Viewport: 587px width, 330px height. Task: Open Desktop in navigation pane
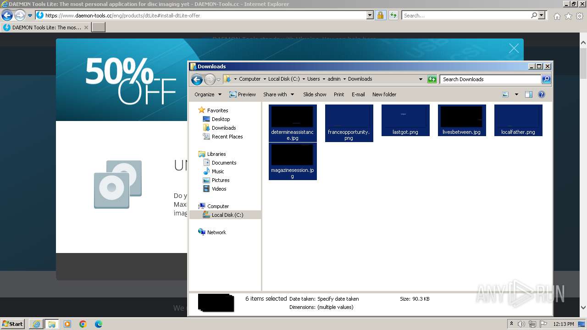[x=221, y=119]
